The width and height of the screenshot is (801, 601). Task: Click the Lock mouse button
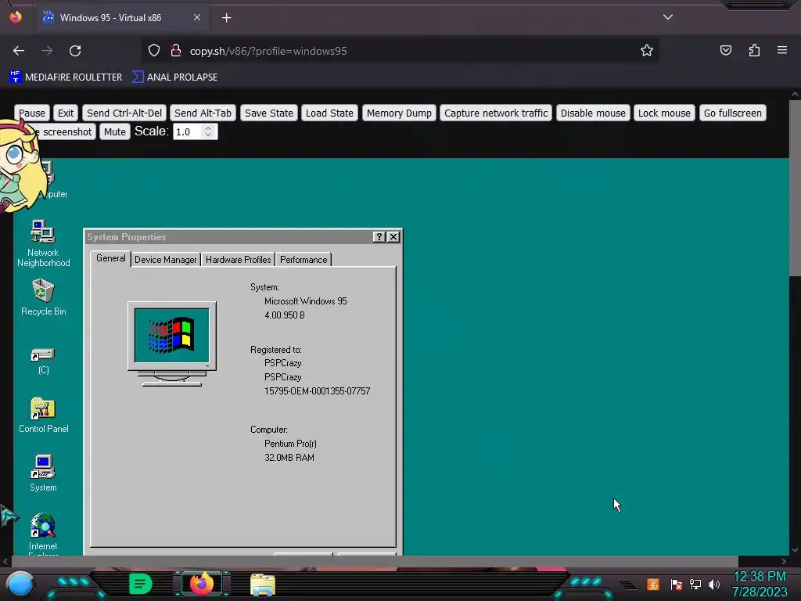tap(664, 113)
